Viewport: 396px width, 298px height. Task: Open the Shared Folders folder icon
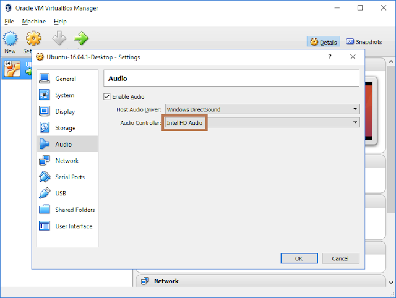45,210
